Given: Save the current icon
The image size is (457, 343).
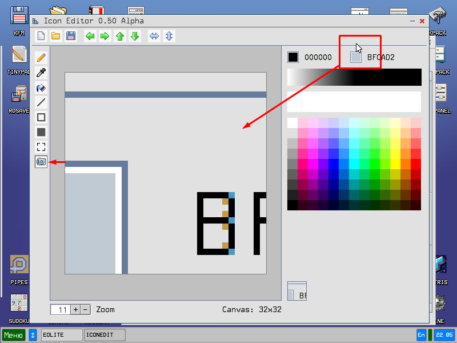Looking at the screenshot, I should pyautogui.click(x=70, y=36).
